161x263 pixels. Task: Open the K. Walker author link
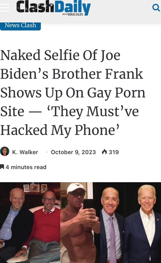25,152
